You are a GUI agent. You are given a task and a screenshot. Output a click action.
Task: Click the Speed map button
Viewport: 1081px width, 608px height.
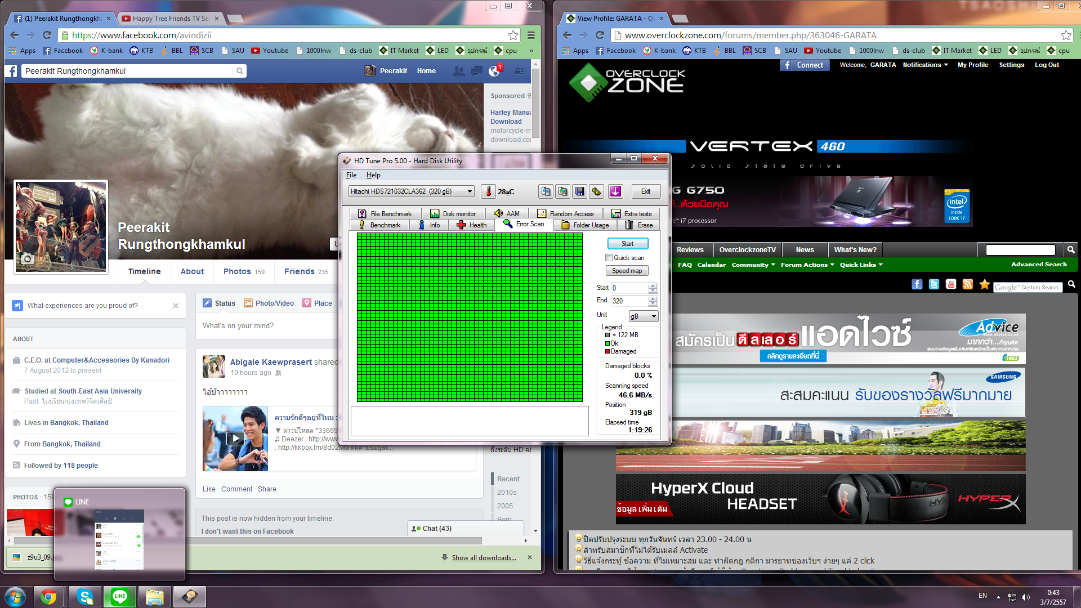pos(627,271)
